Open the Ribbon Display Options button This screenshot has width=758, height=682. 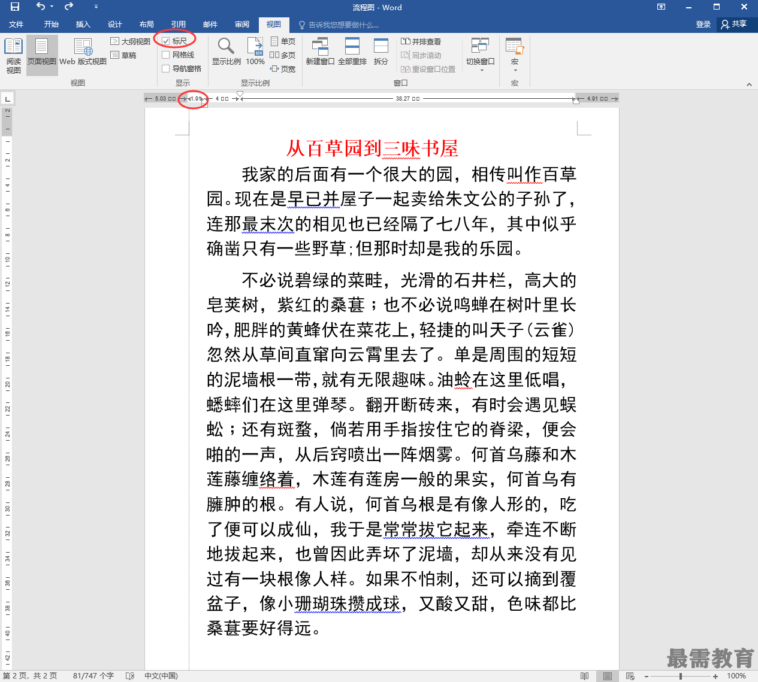(662, 7)
